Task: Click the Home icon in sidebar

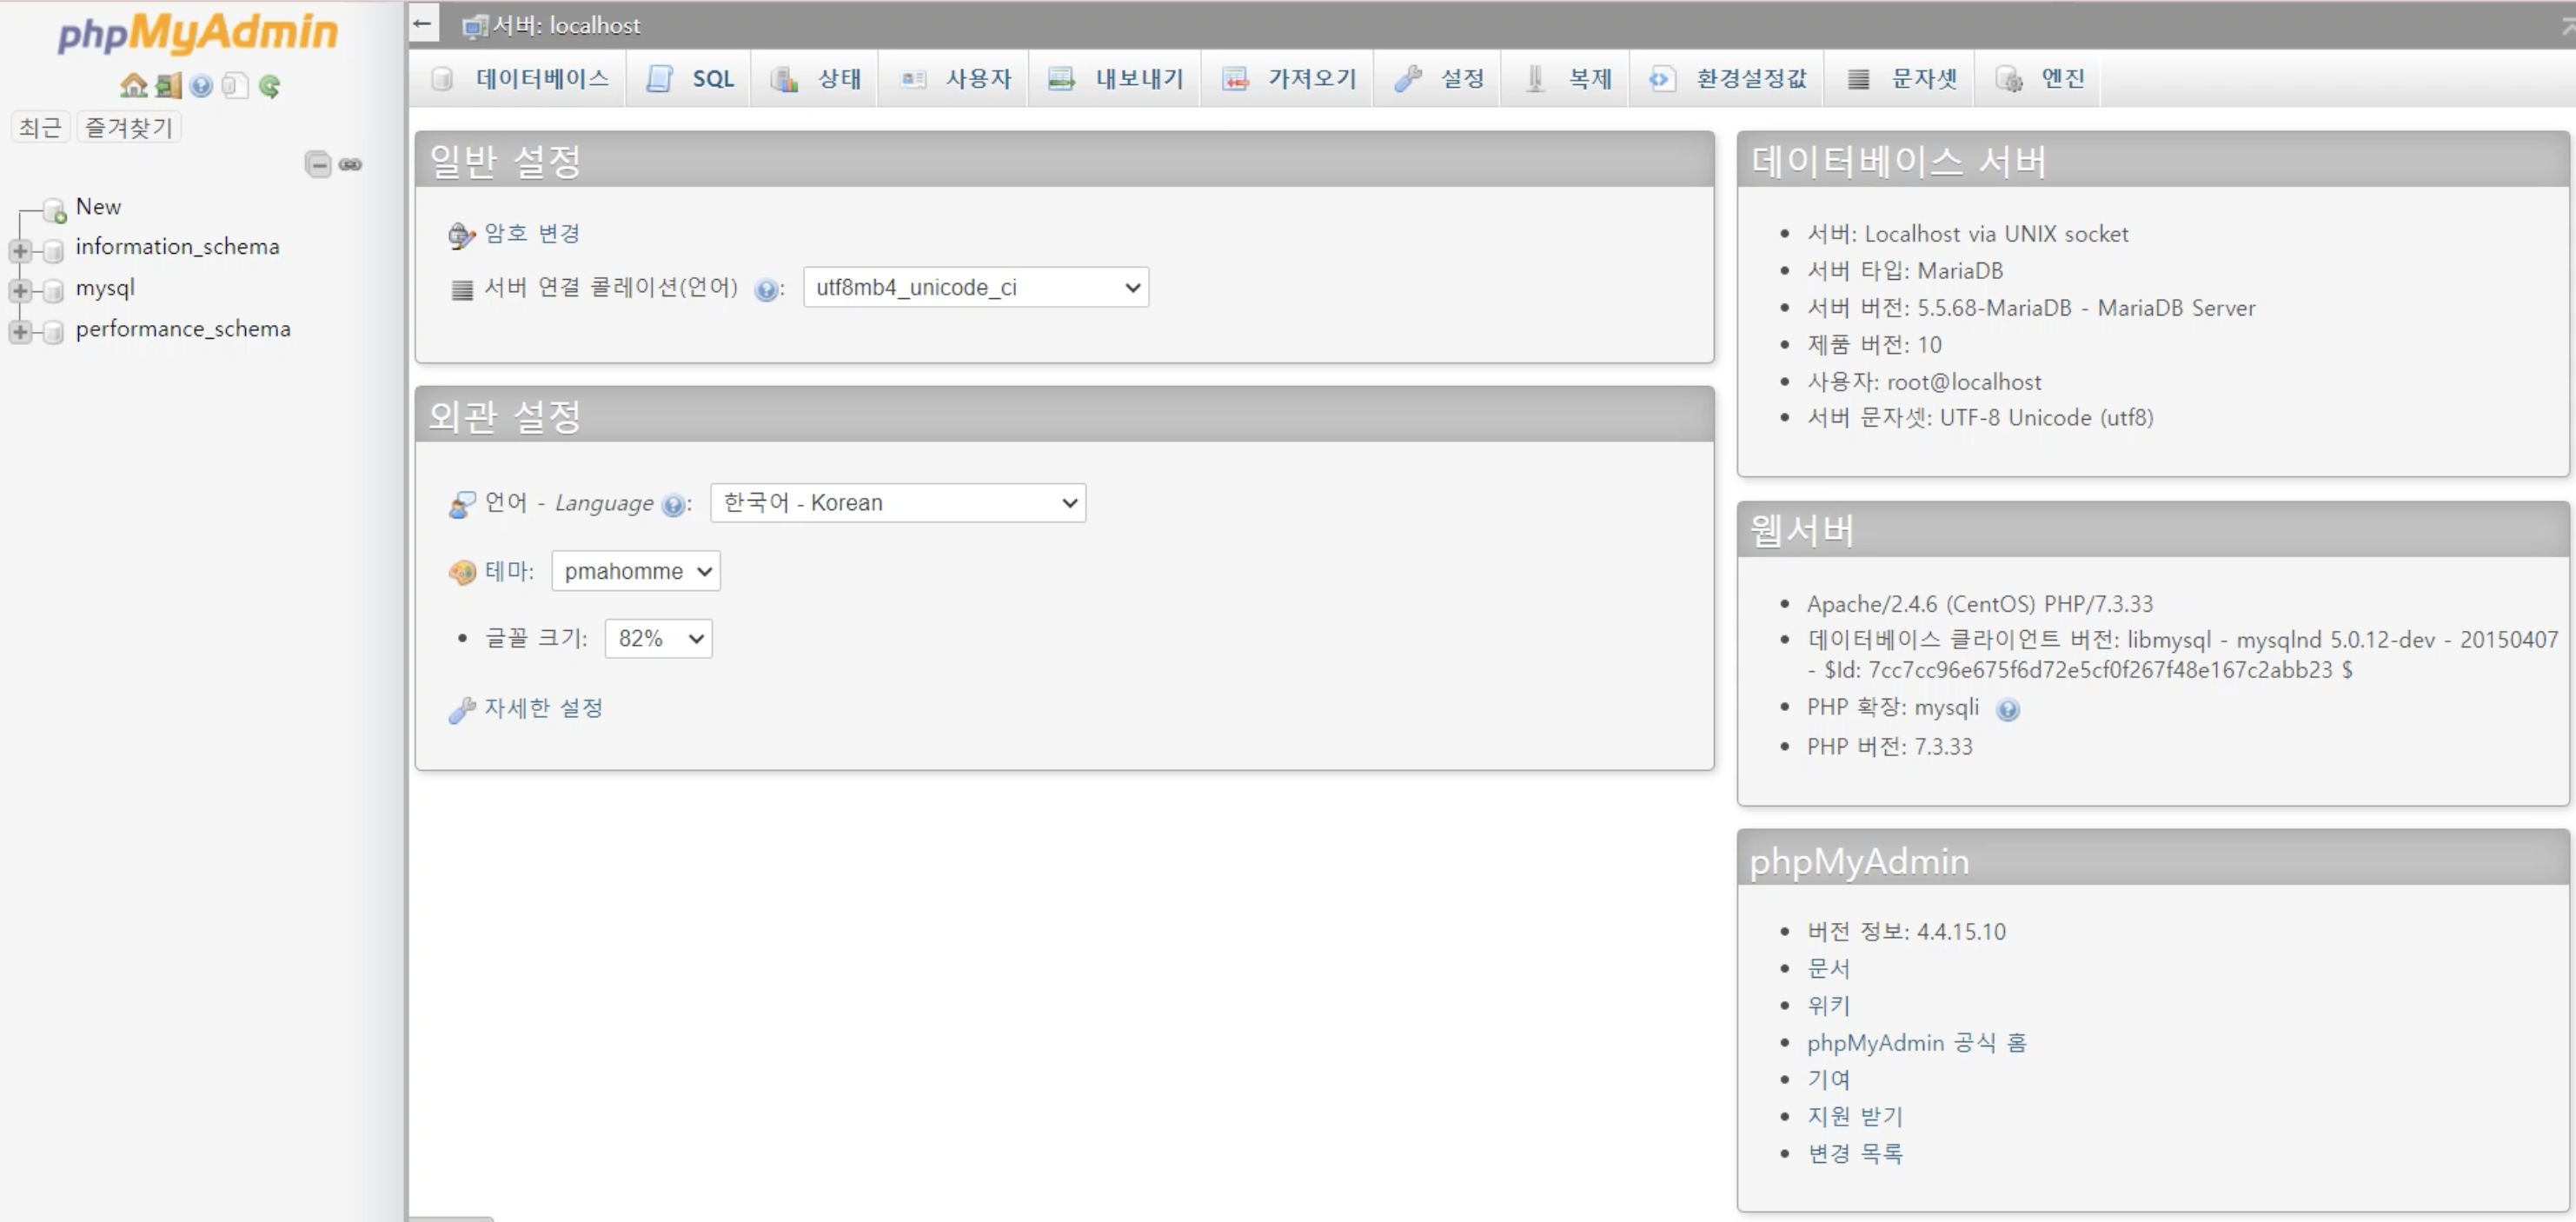Action: click(133, 86)
